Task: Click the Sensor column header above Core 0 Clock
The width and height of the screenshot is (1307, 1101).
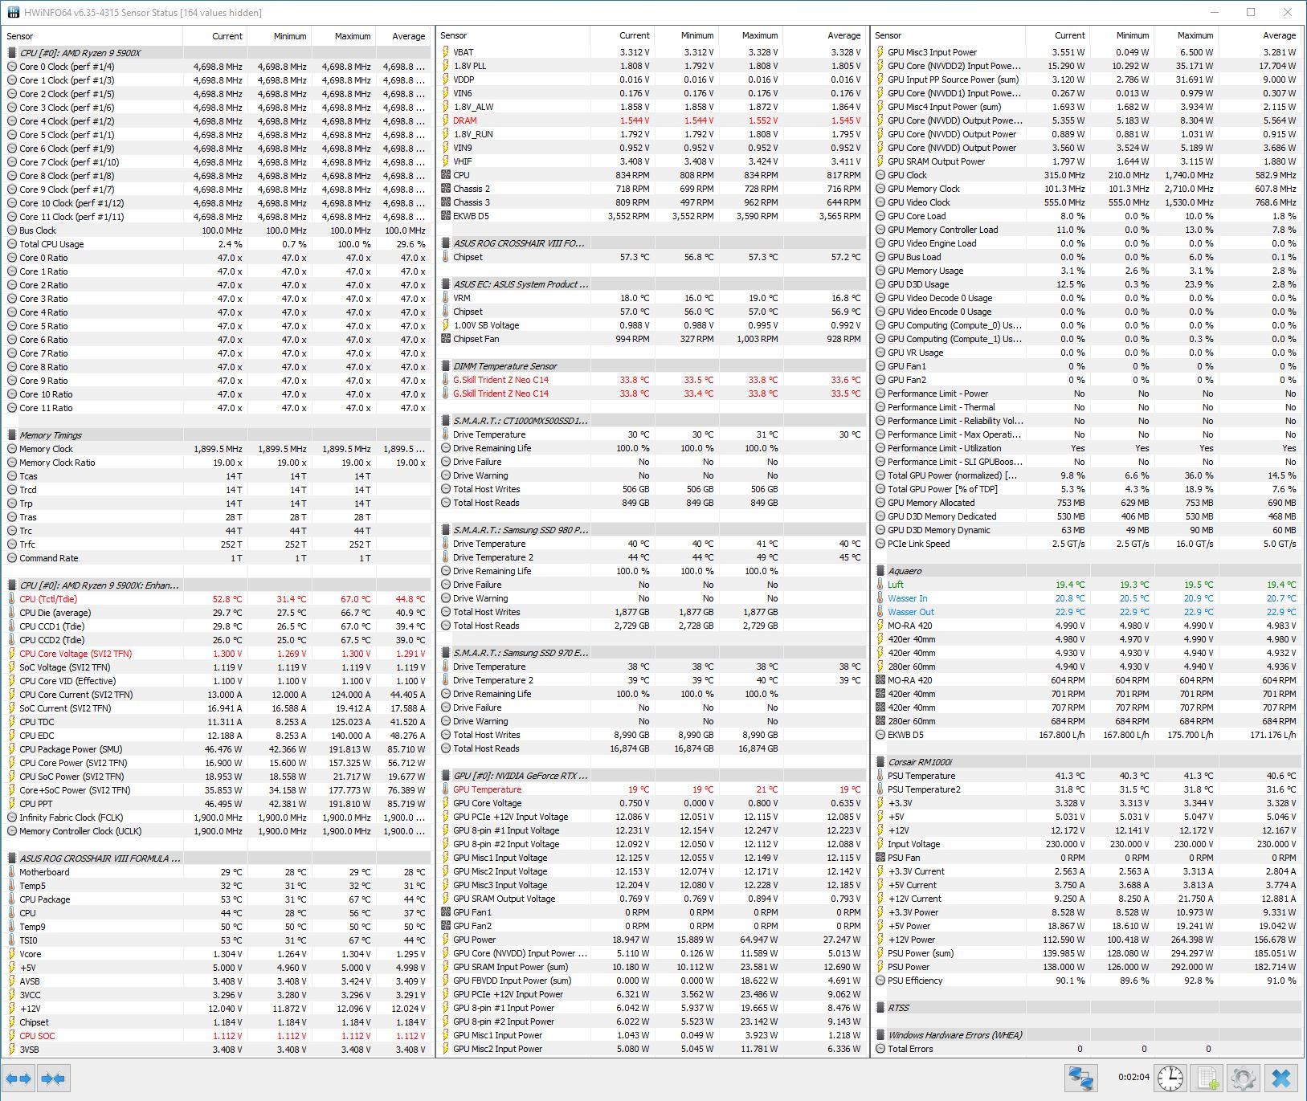Action: [93, 36]
